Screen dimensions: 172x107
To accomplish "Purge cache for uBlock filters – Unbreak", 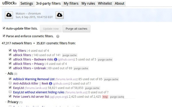I will [81, 68].
